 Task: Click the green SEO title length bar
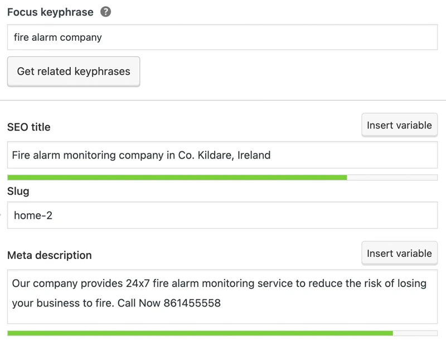click(x=177, y=178)
